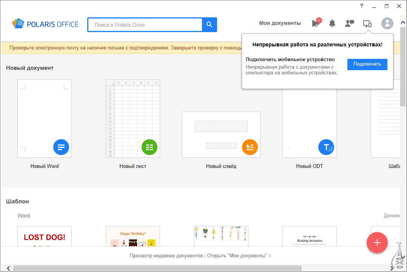This screenshot has width=407, height=272.
Task: Click the horizontal scrollbar thumb
Action: 157,268
